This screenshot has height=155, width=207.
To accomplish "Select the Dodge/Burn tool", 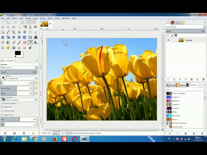I will [x=30, y=47].
